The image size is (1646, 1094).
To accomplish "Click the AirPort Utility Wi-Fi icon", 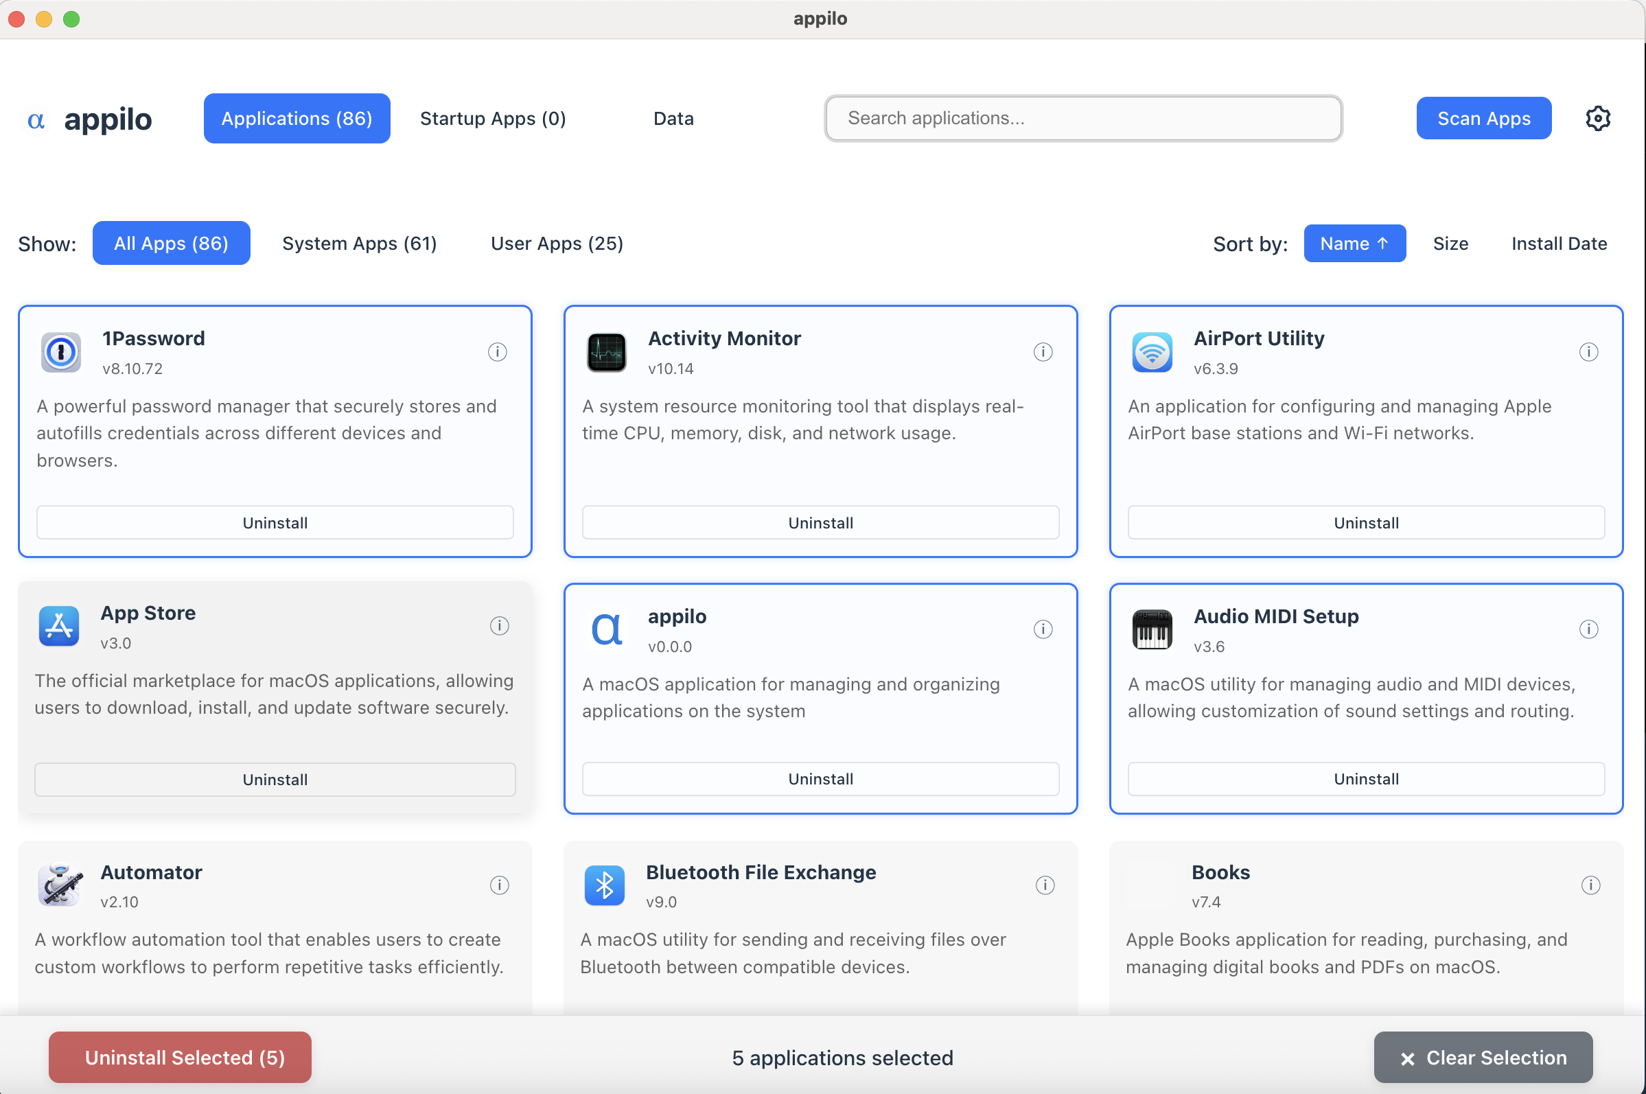I will tap(1152, 352).
